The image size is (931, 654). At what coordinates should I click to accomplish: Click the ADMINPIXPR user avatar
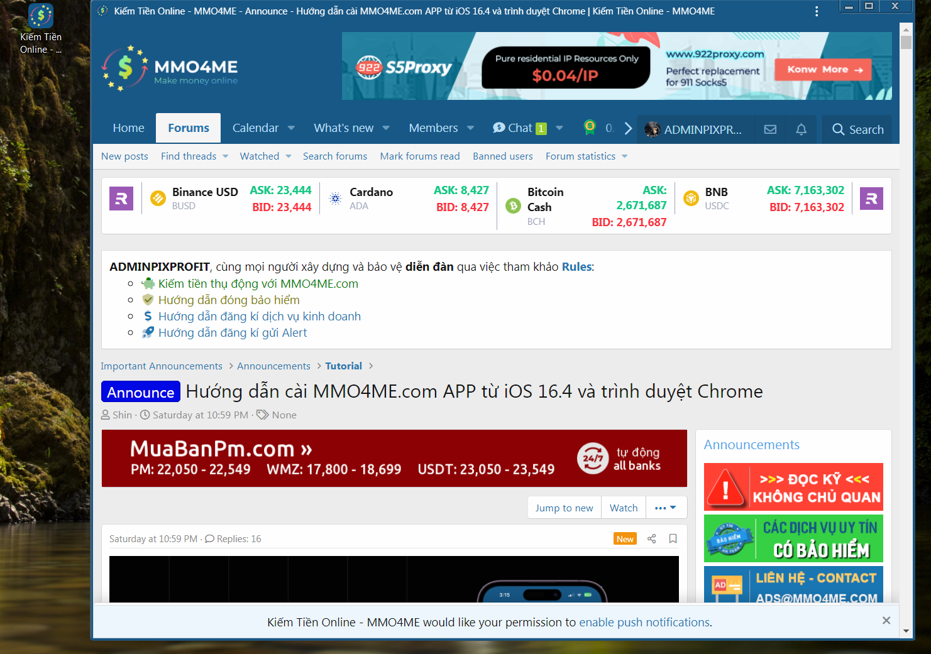(x=652, y=129)
